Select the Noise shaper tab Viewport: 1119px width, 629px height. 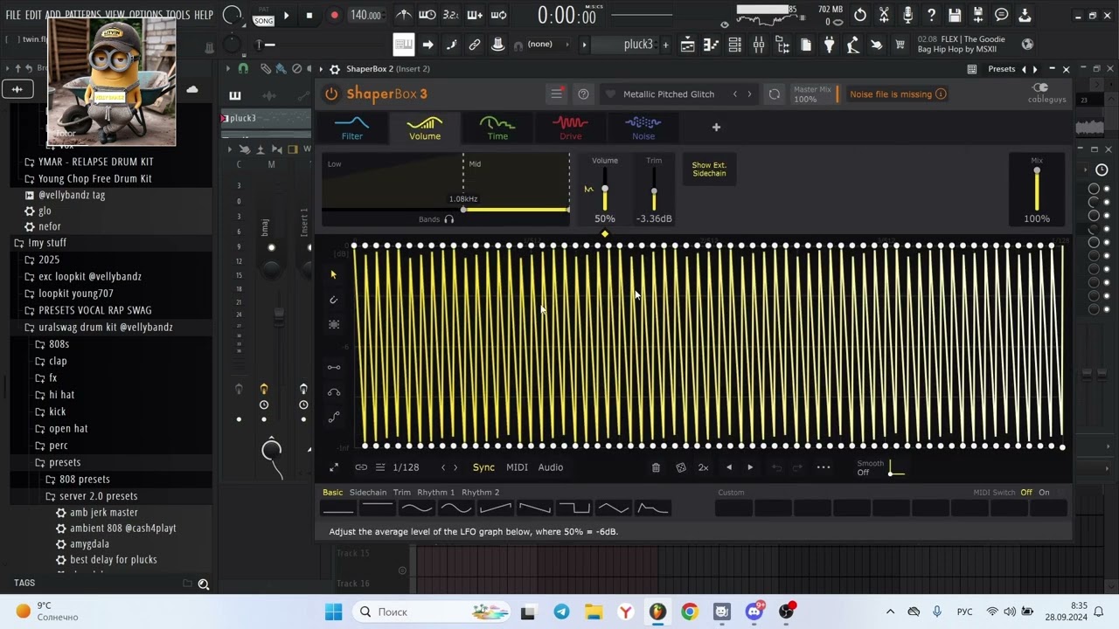(643, 128)
